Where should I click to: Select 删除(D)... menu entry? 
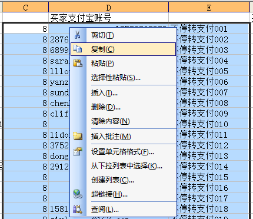pyautogui.click(x=123, y=107)
